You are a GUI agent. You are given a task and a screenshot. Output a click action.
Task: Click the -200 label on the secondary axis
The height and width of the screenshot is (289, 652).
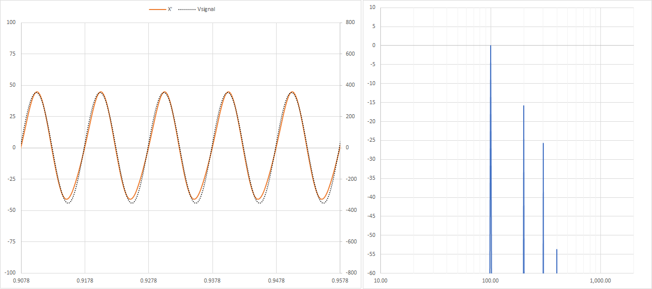(351, 179)
